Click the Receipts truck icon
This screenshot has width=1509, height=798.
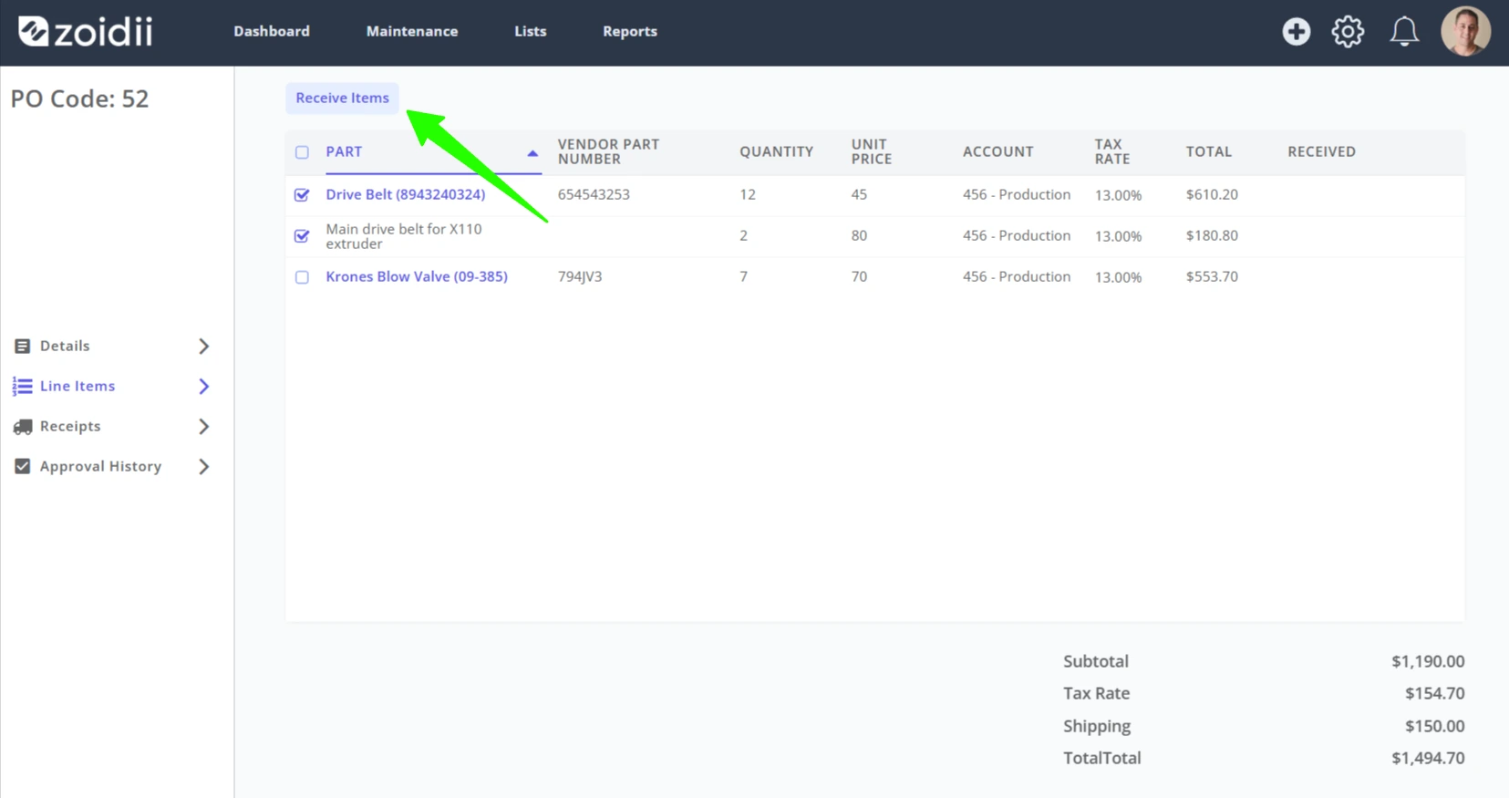[23, 427]
